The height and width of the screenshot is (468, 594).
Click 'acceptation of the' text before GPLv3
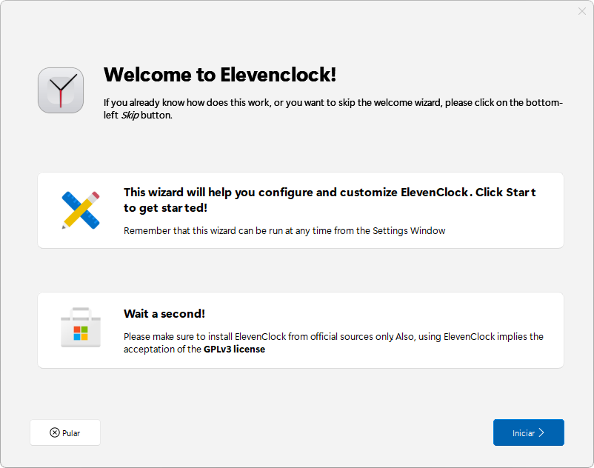162,349
